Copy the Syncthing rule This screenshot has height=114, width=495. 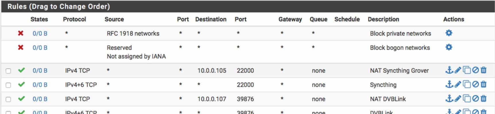467,84
